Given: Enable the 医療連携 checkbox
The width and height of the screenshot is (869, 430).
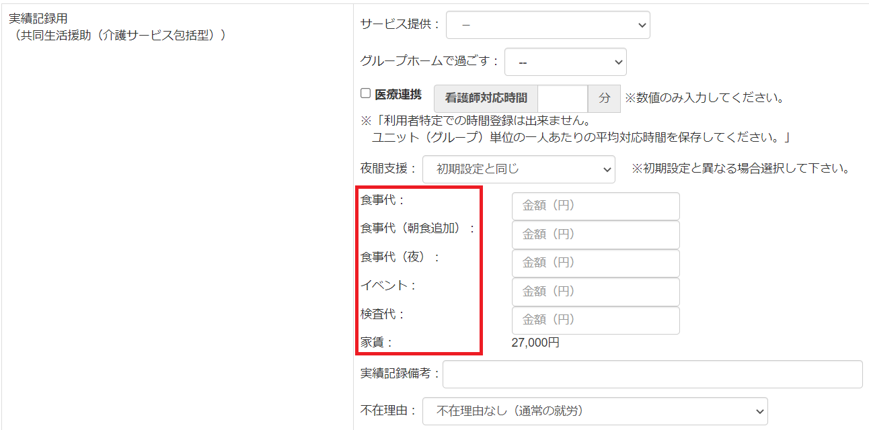Looking at the screenshot, I should [x=366, y=94].
